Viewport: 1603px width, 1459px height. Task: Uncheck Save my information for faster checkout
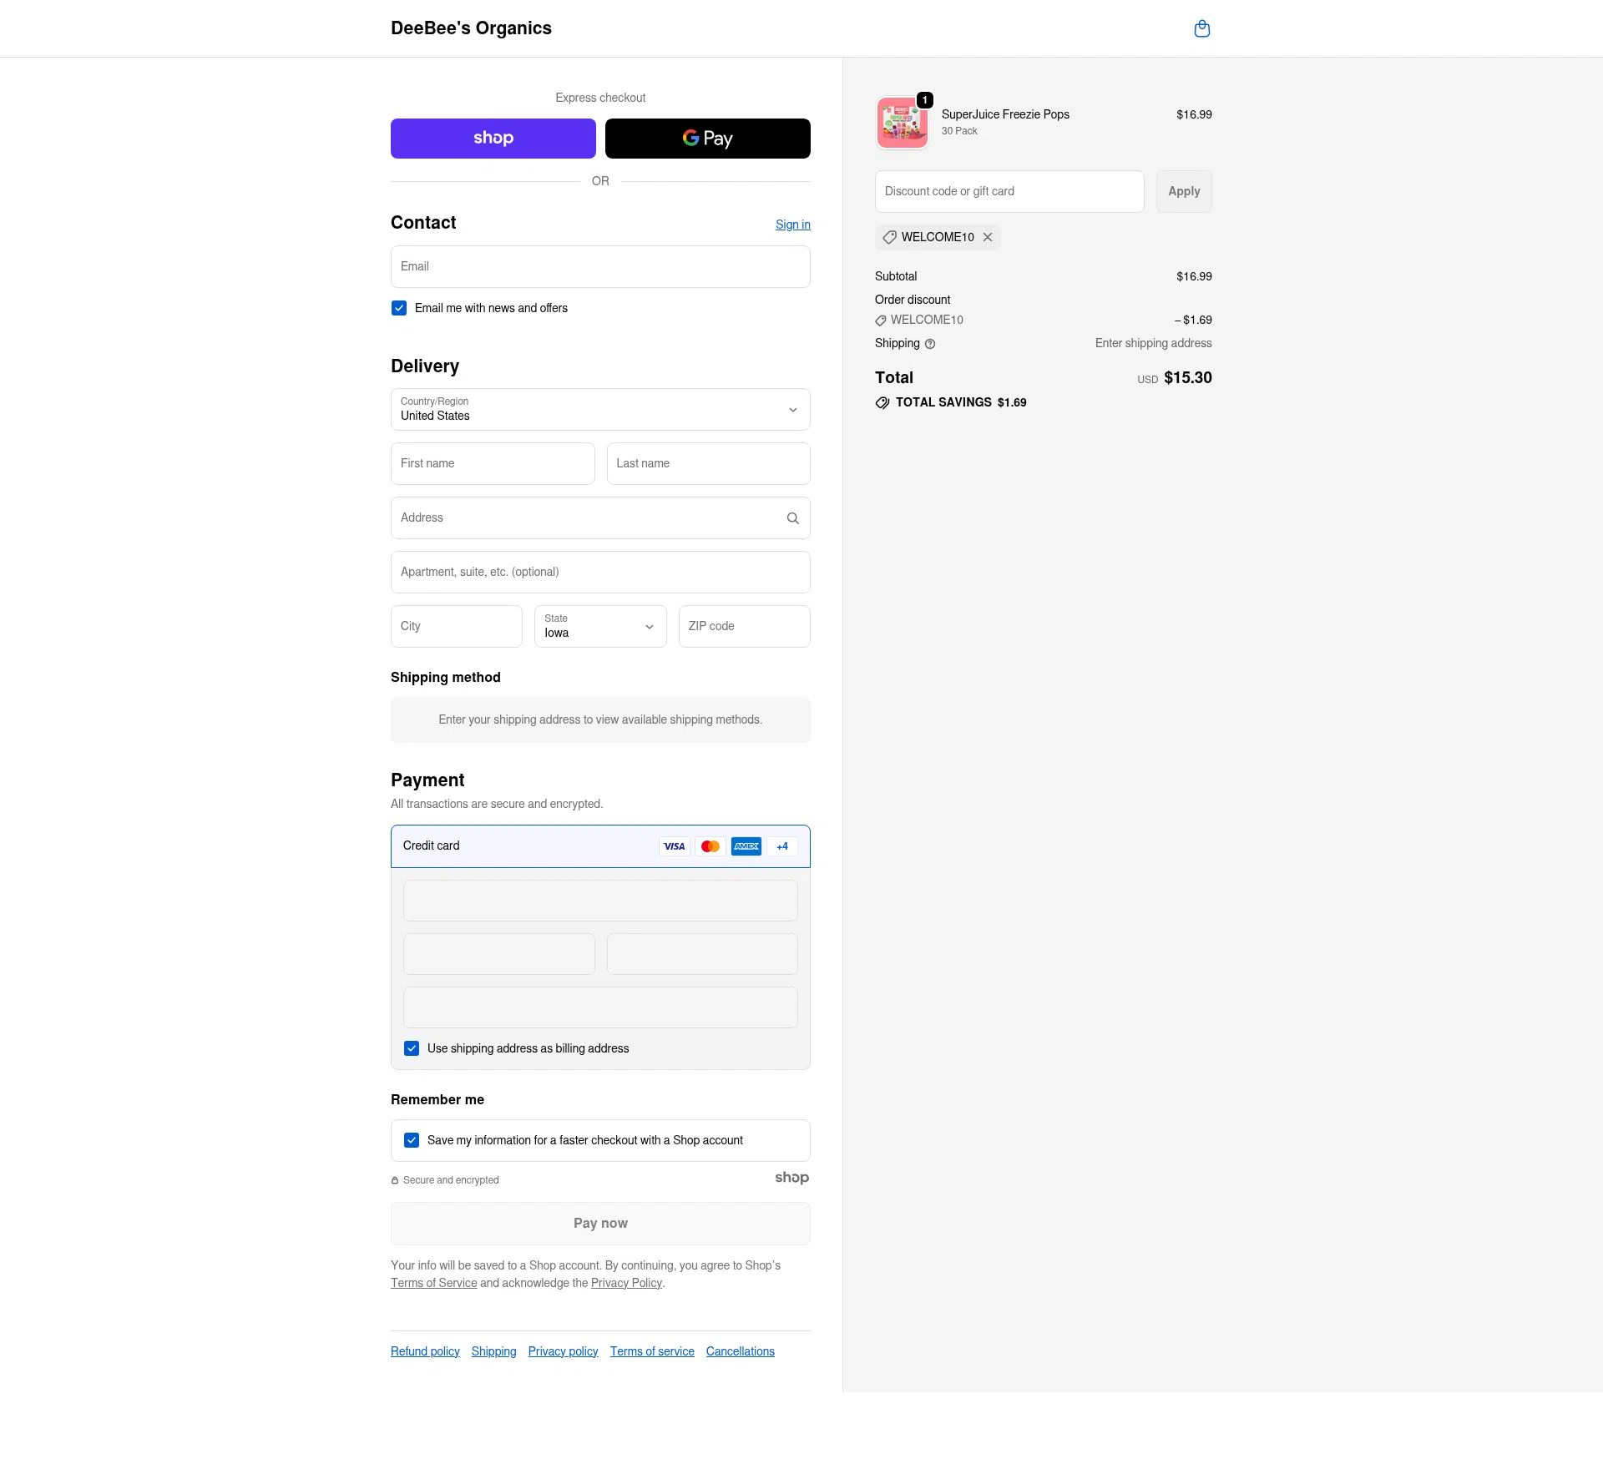[412, 1140]
